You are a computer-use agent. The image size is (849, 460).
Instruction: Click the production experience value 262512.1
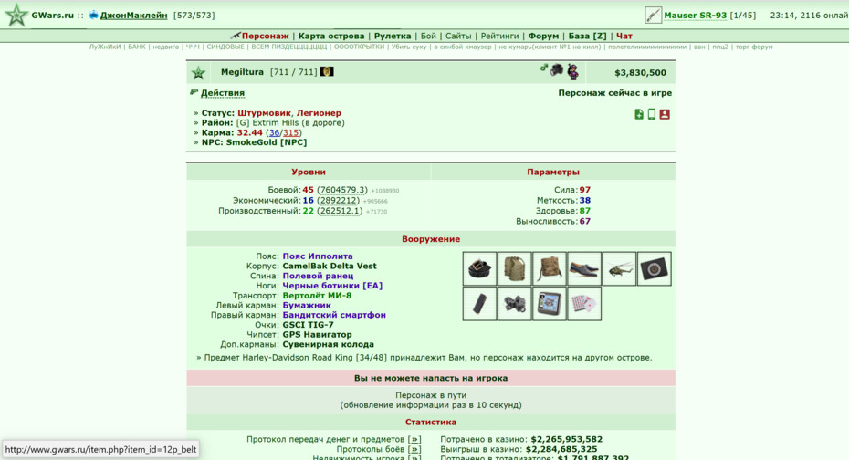(x=340, y=211)
